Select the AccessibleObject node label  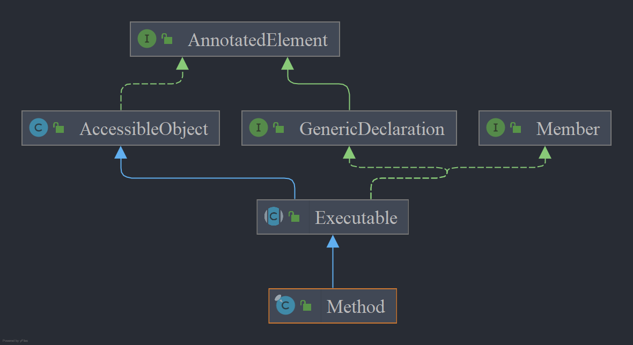(x=144, y=129)
